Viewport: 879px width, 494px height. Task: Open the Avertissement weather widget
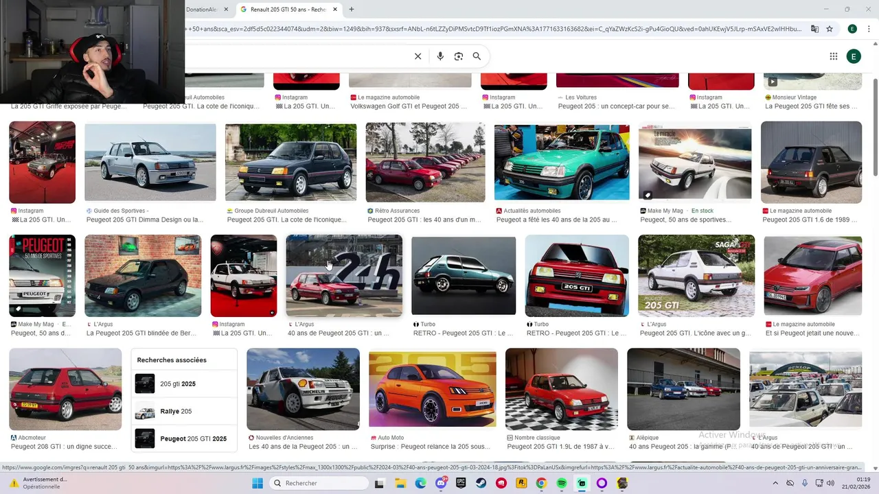[x=38, y=483]
